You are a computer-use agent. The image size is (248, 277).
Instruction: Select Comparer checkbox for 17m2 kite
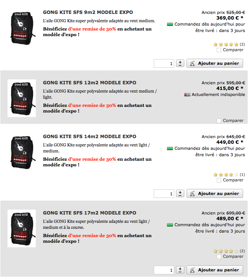(x=219, y=257)
